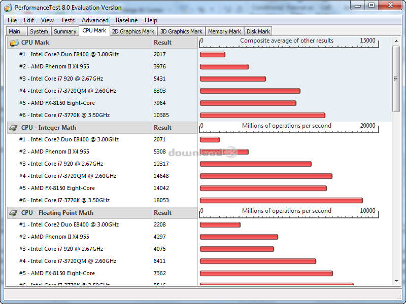
Task: Click the CPU Mark section header icon
Action: [14, 43]
